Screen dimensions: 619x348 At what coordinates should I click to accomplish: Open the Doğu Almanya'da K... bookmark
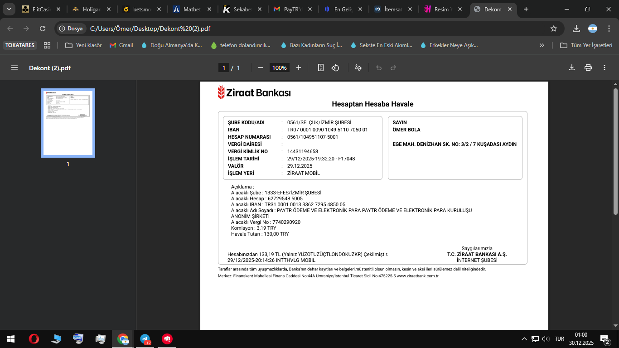click(x=171, y=45)
